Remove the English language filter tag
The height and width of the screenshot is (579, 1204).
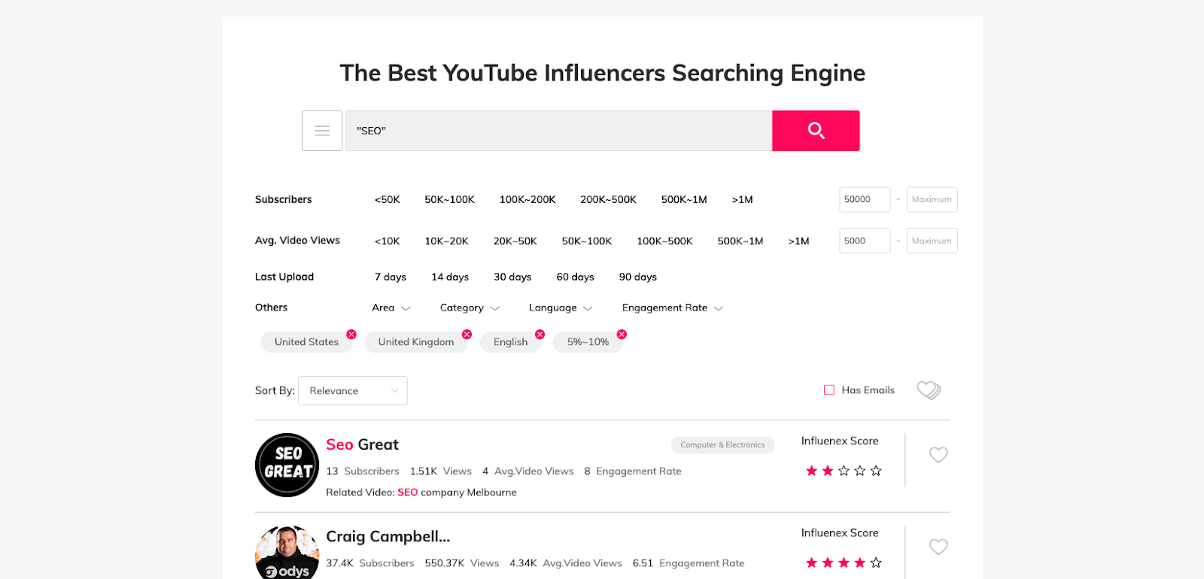coord(540,334)
